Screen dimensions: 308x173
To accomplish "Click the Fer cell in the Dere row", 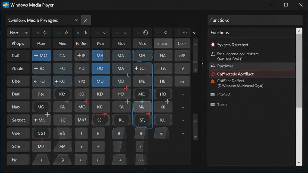I will [x=42, y=94].
